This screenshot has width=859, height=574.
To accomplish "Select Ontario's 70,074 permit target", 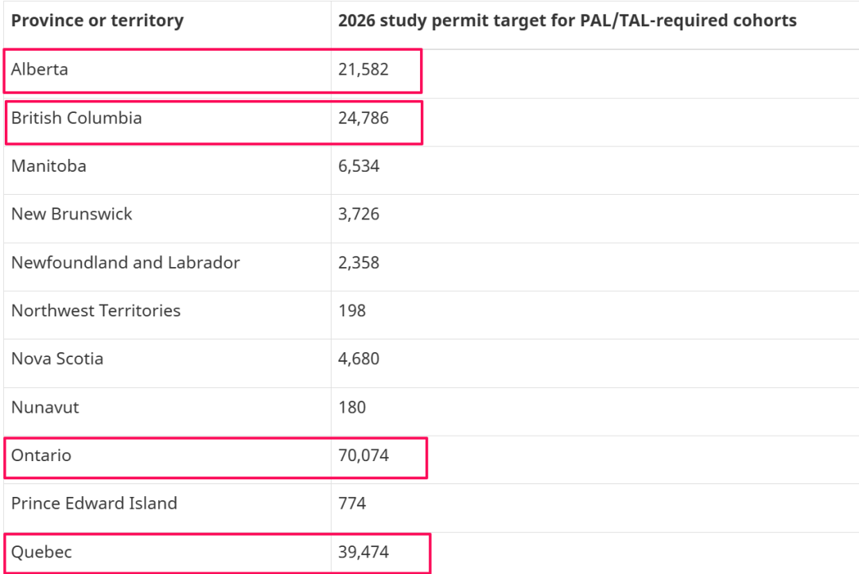I will (x=363, y=456).
